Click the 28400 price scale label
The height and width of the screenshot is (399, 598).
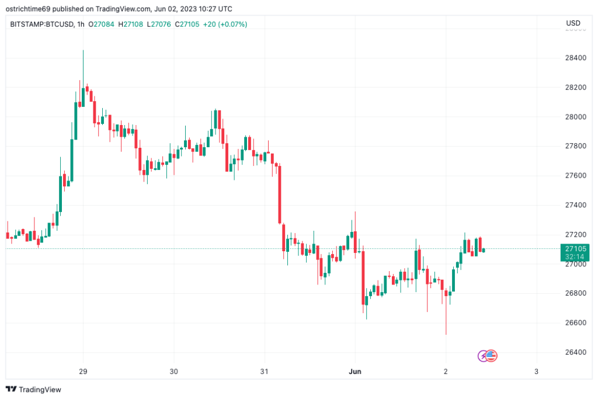[x=573, y=58]
